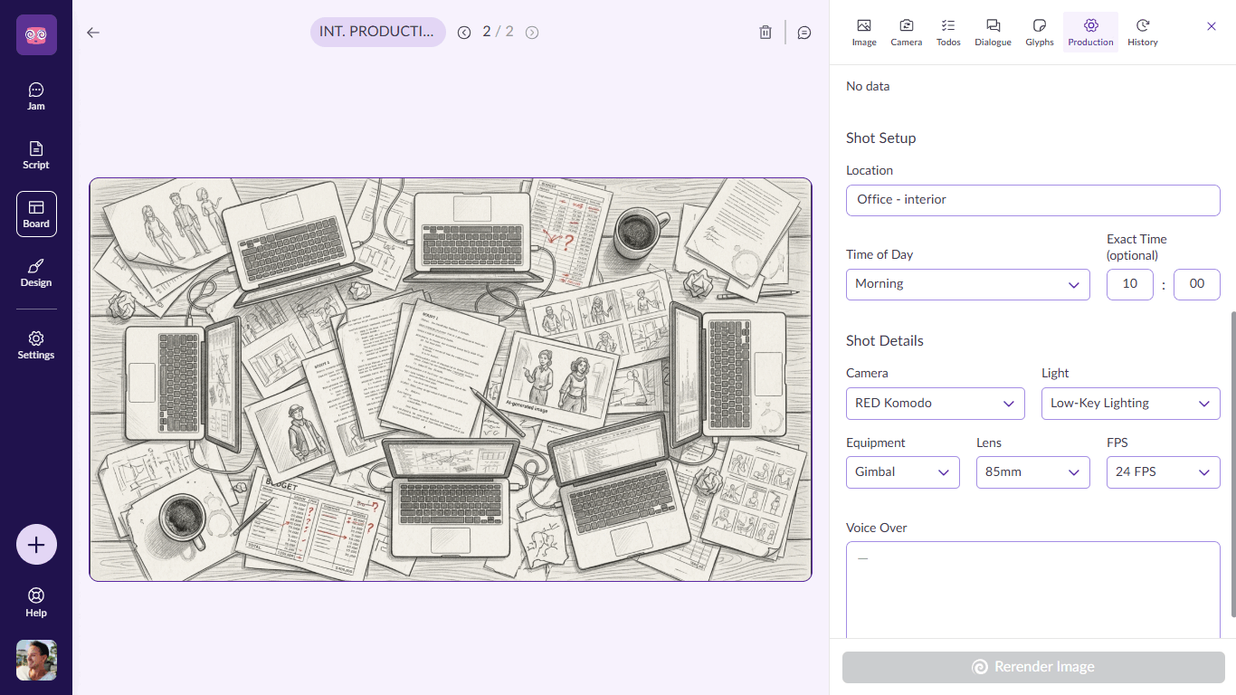Click the side panel vertical scrollbar

click(x=1231, y=463)
